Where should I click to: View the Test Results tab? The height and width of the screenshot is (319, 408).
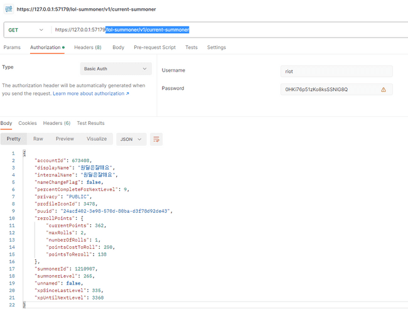coord(90,123)
